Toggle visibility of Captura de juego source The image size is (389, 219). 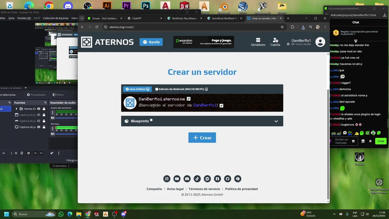(39, 121)
